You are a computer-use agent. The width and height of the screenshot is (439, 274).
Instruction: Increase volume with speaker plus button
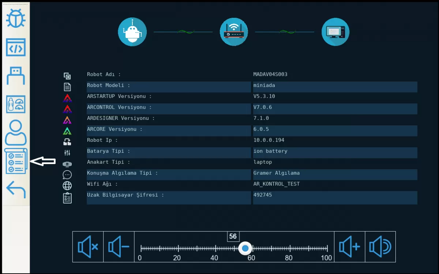click(349, 247)
